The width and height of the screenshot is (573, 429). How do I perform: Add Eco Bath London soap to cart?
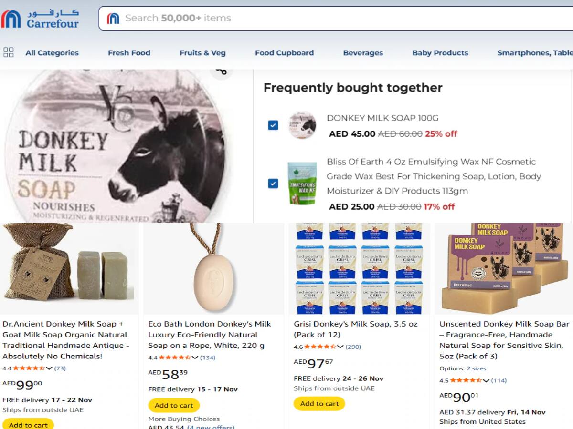(173, 405)
